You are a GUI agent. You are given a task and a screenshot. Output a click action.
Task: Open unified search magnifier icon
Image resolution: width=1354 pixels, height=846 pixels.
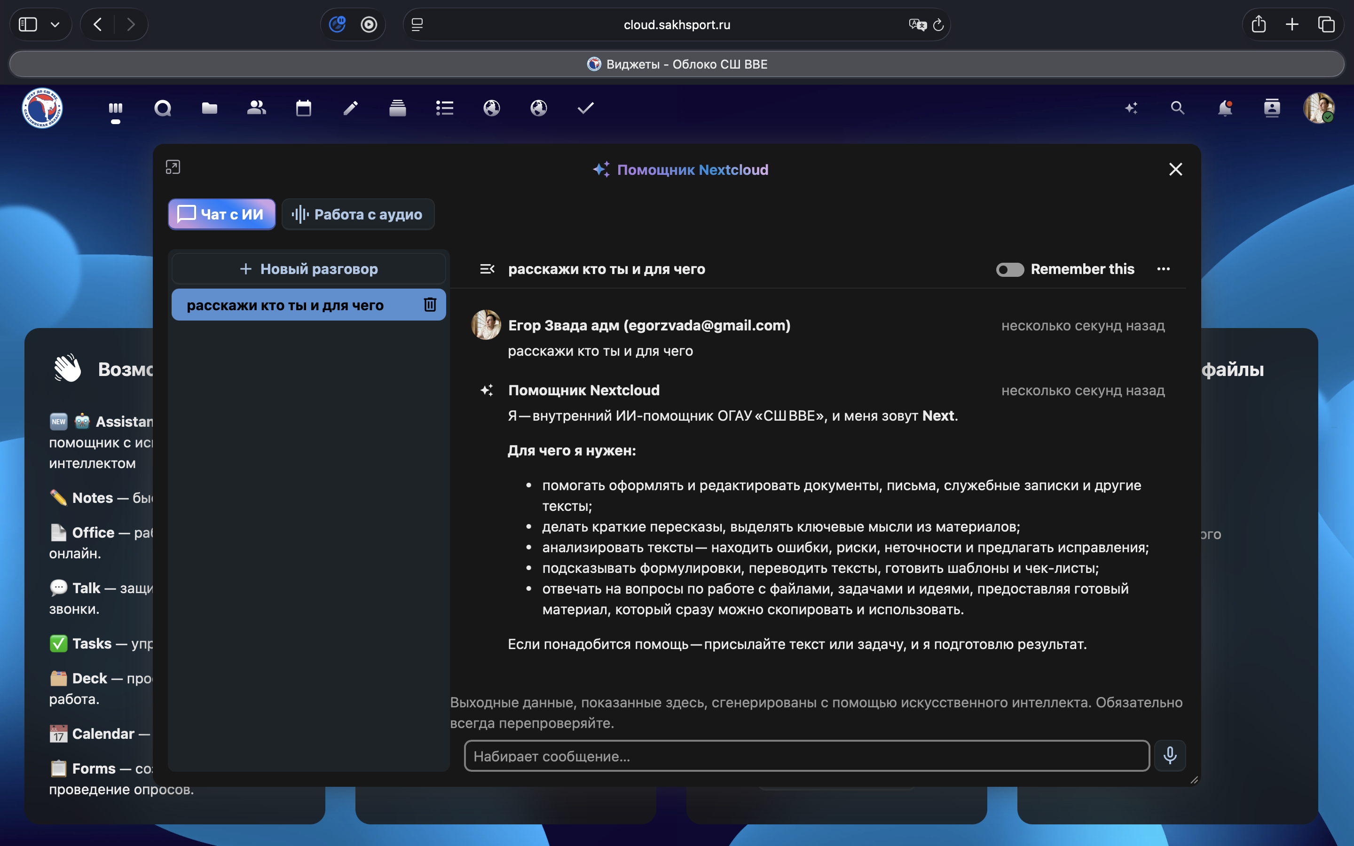pyautogui.click(x=1178, y=108)
